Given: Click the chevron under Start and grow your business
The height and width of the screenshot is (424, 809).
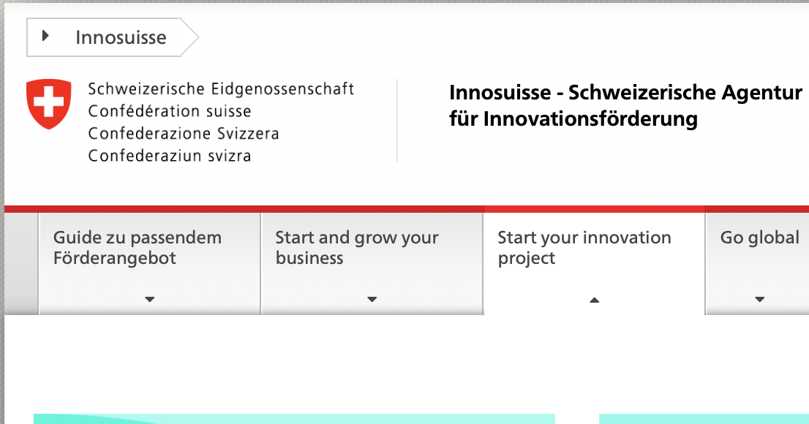Looking at the screenshot, I should click(372, 299).
